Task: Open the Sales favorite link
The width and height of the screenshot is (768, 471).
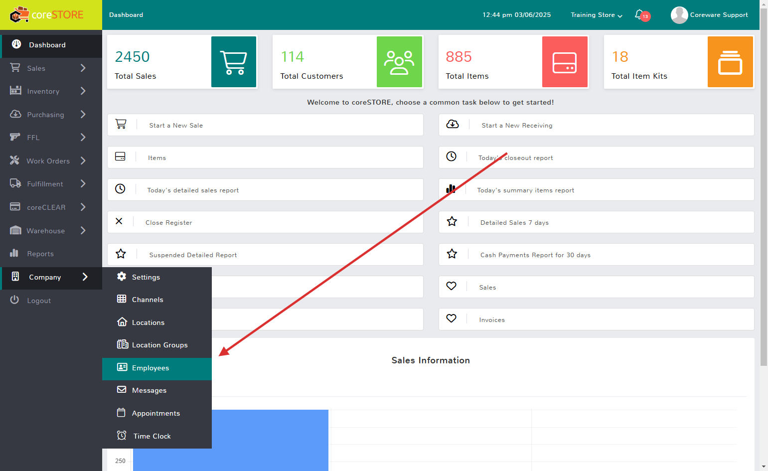Action: coord(596,287)
